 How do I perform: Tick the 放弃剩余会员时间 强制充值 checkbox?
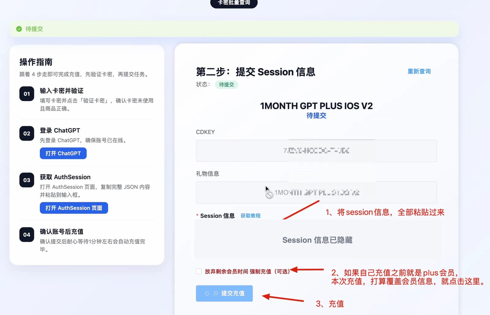(x=199, y=271)
